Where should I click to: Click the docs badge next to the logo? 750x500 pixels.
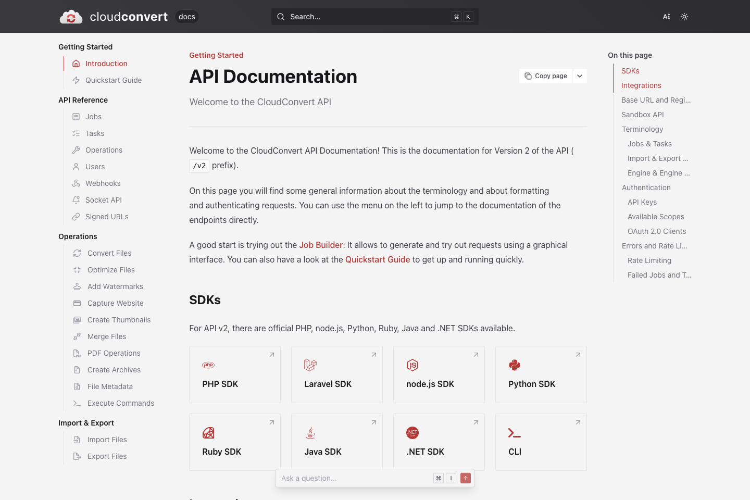click(x=186, y=16)
